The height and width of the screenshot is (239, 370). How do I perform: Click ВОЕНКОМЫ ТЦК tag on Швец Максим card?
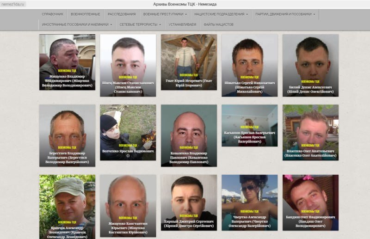click(128, 77)
